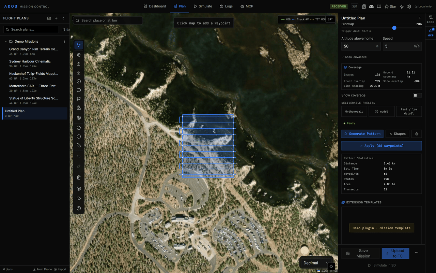Screen dimensions: 436x273
Task: Click the Upload to FC button
Action: point(395,253)
